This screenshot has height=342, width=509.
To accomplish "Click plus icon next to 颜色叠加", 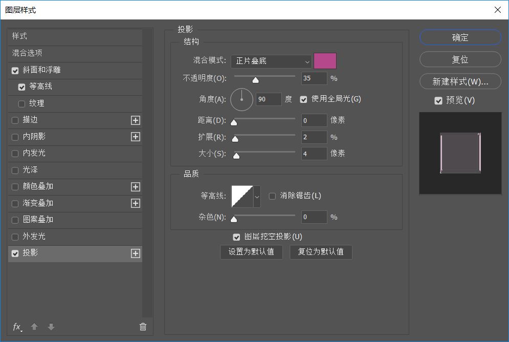I will click(135, 187).
